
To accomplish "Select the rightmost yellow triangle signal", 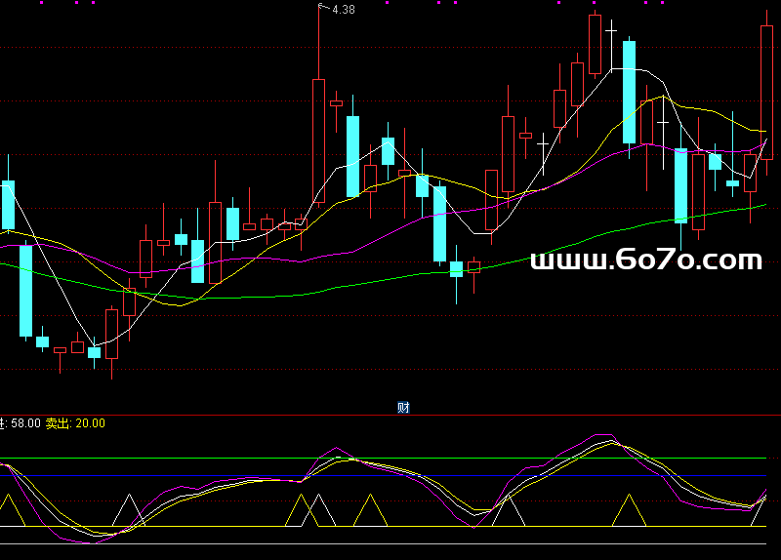I will (x=629, y=511).
